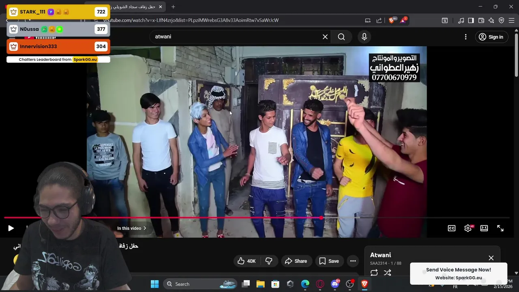Open the Brave Rewards triangle icon

coord(403,20)
